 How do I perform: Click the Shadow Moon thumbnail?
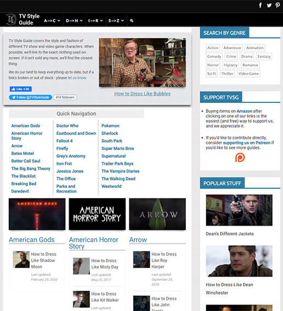21,260
